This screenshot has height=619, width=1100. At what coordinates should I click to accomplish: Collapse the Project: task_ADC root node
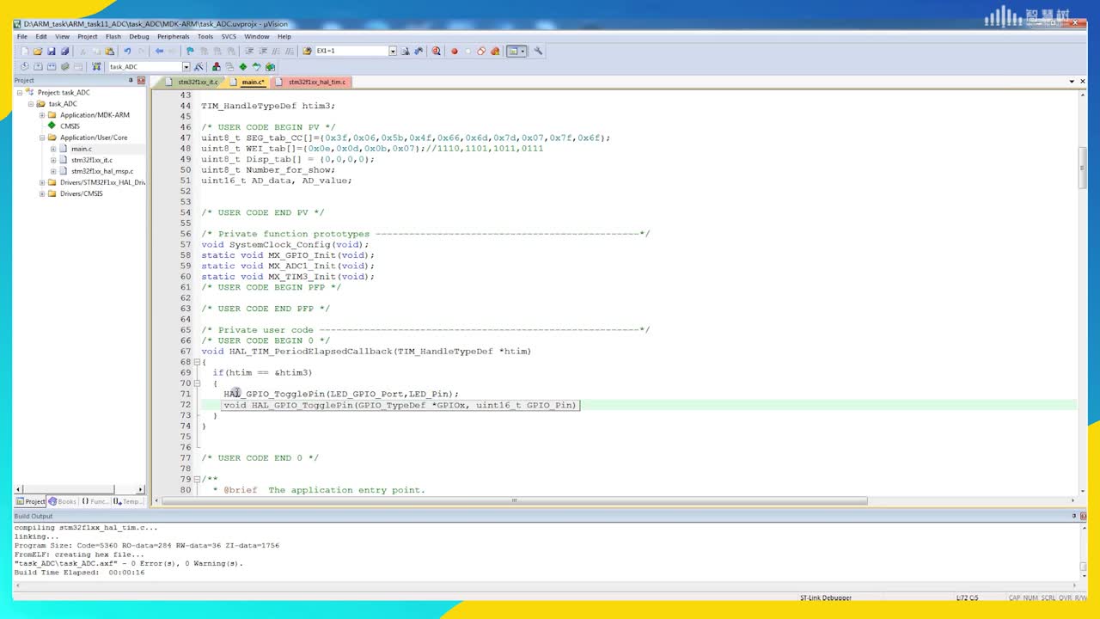[x=20, y=92]
